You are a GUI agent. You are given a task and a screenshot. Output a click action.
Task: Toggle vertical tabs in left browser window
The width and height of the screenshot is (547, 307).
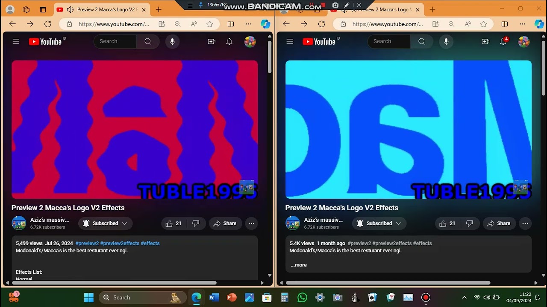tap(43, 9)
